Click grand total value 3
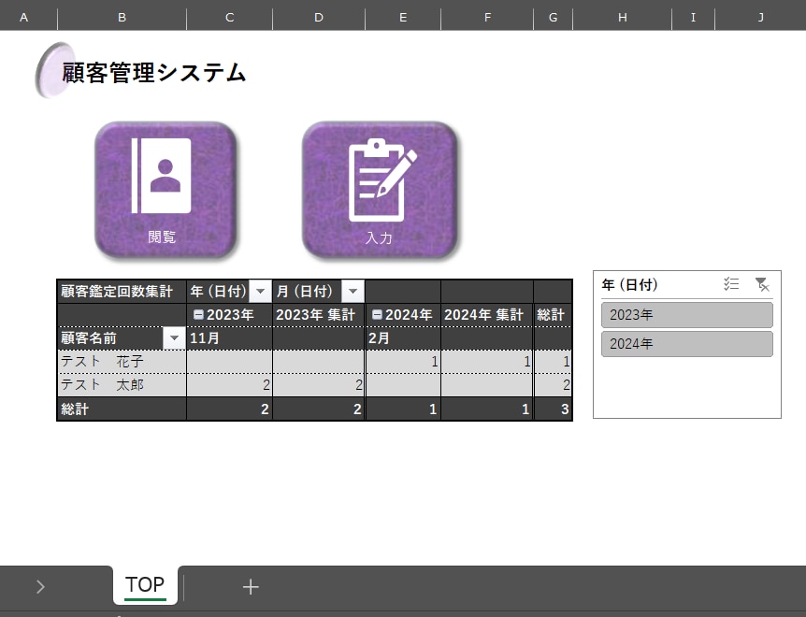The height and width of the screenshot is (617, 806). pos(553,409)
